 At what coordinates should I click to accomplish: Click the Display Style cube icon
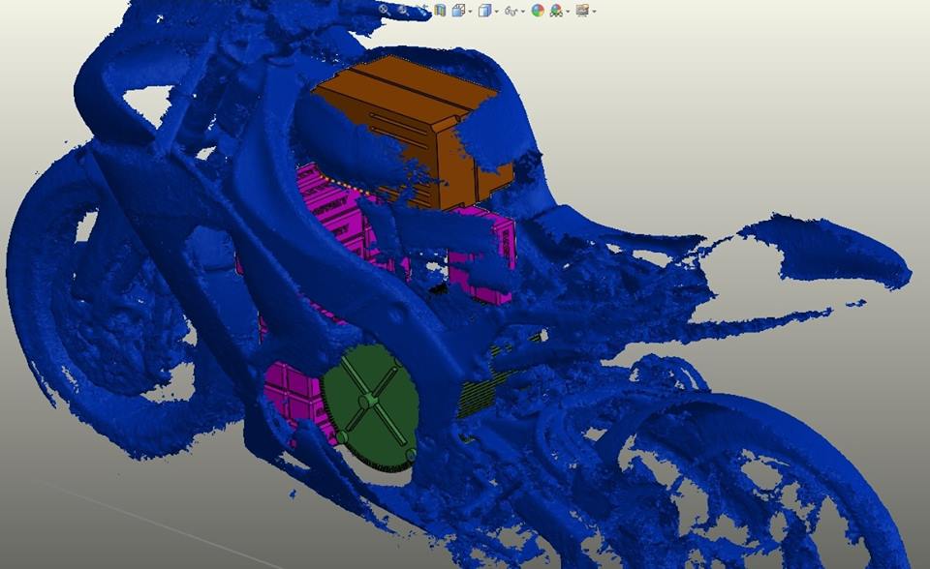click(484, 11)
